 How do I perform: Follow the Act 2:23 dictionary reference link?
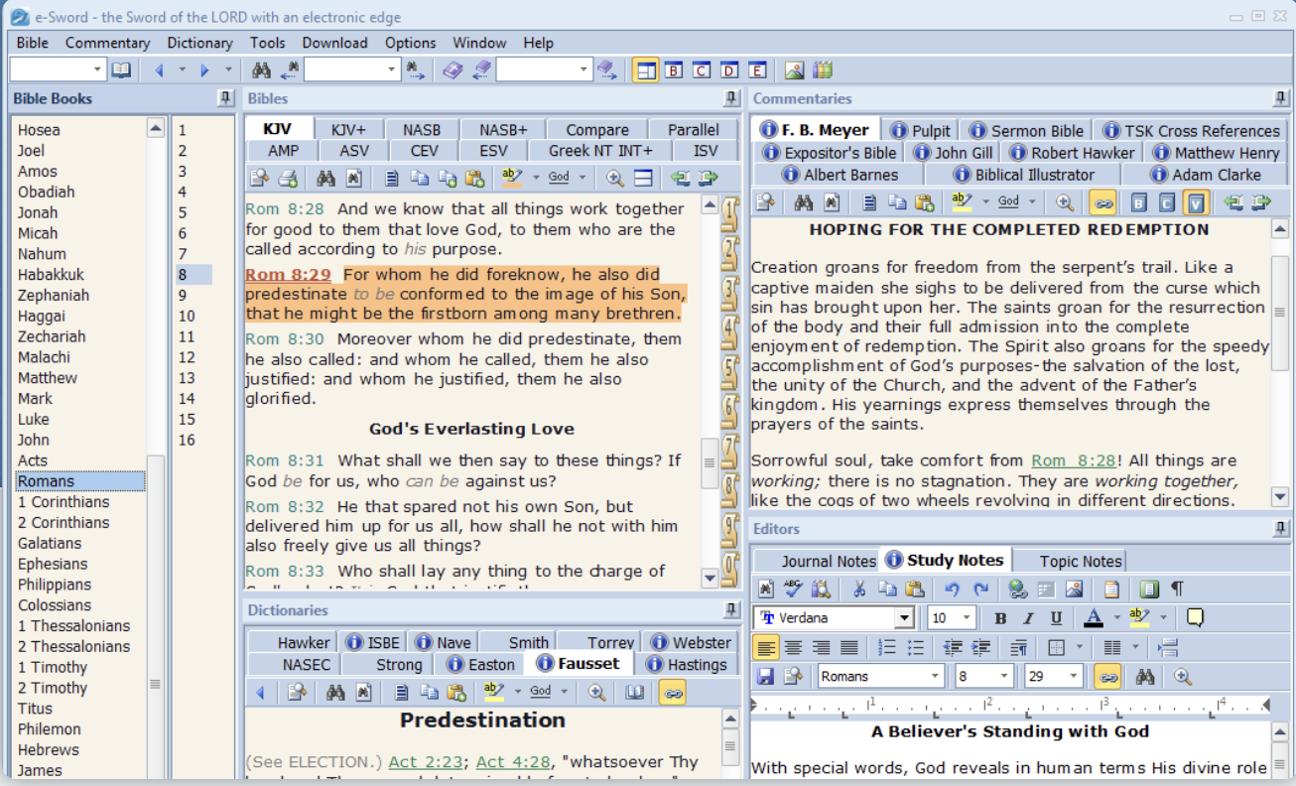(427, 762)
